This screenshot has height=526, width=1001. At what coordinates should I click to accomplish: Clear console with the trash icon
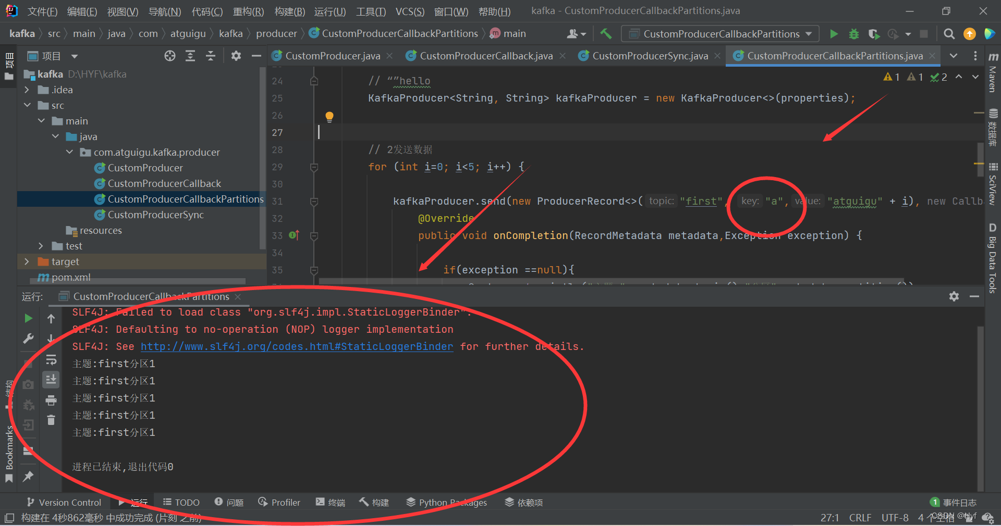(51, 420)
